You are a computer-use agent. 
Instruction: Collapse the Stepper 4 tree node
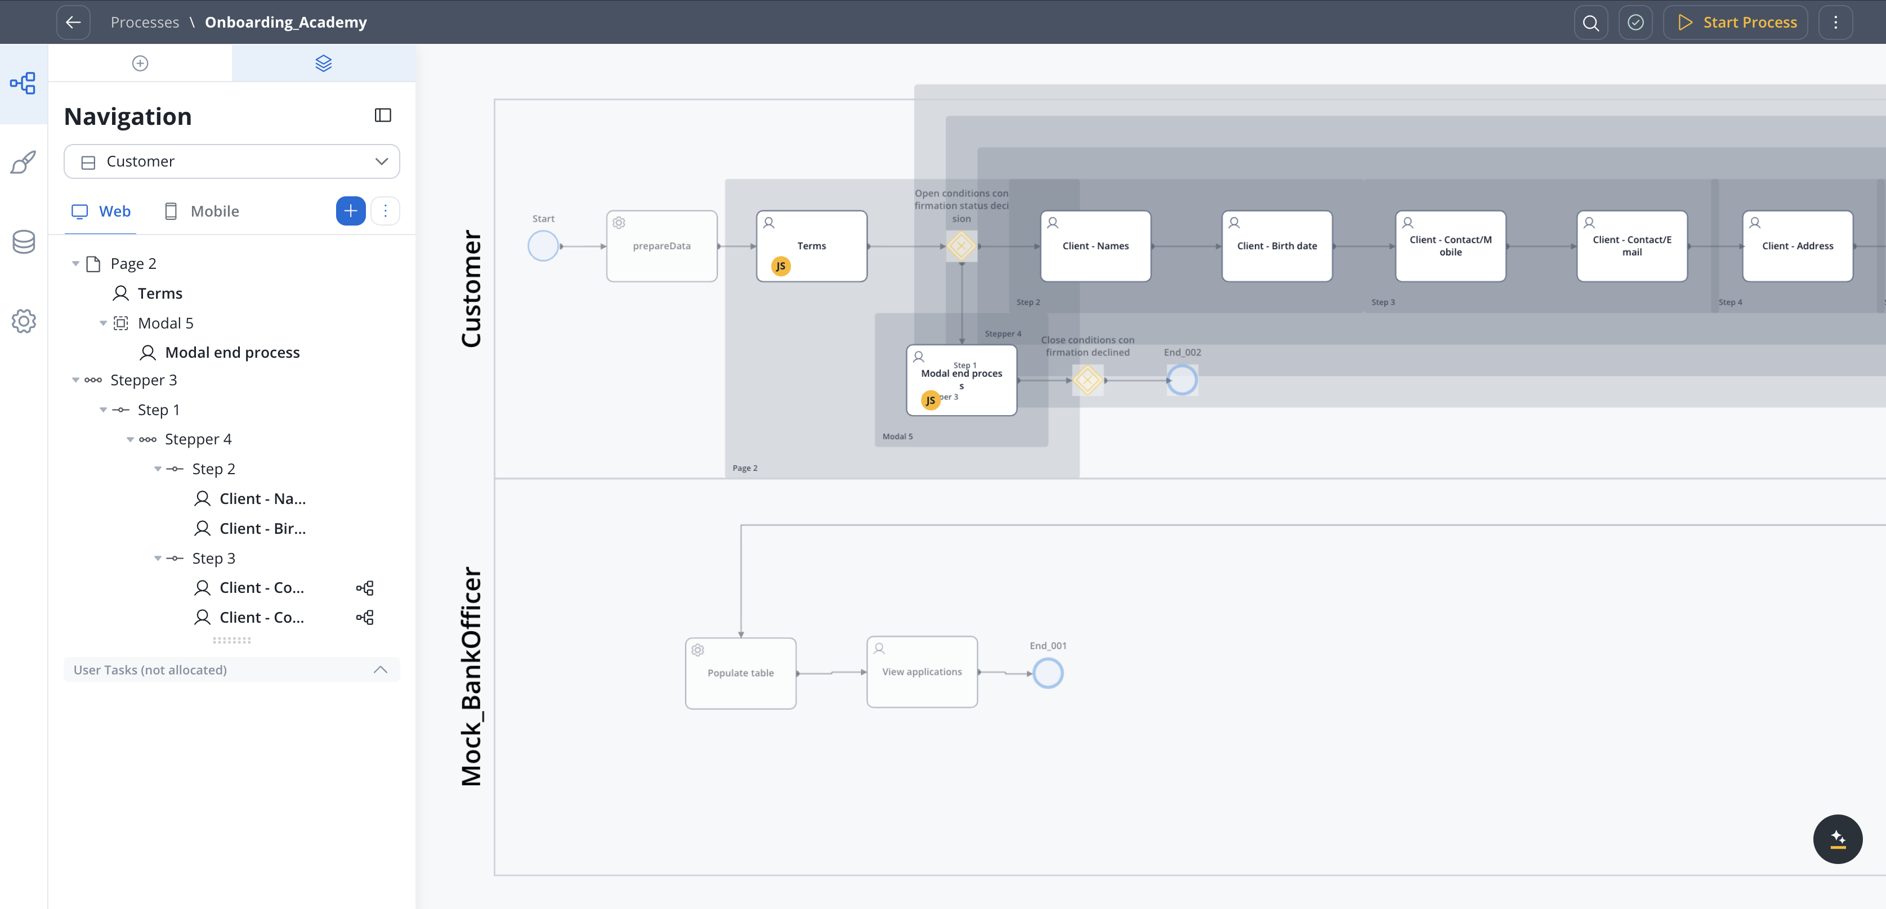tap(130, 439)
